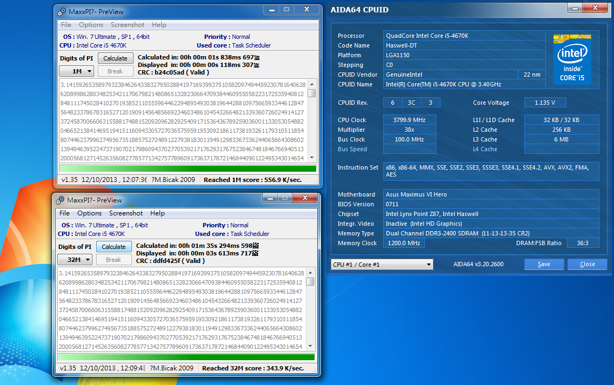614x385 pixels.
Task: Click Break in the 32M MaxxPI window
Action: click(x=114, y=260)
